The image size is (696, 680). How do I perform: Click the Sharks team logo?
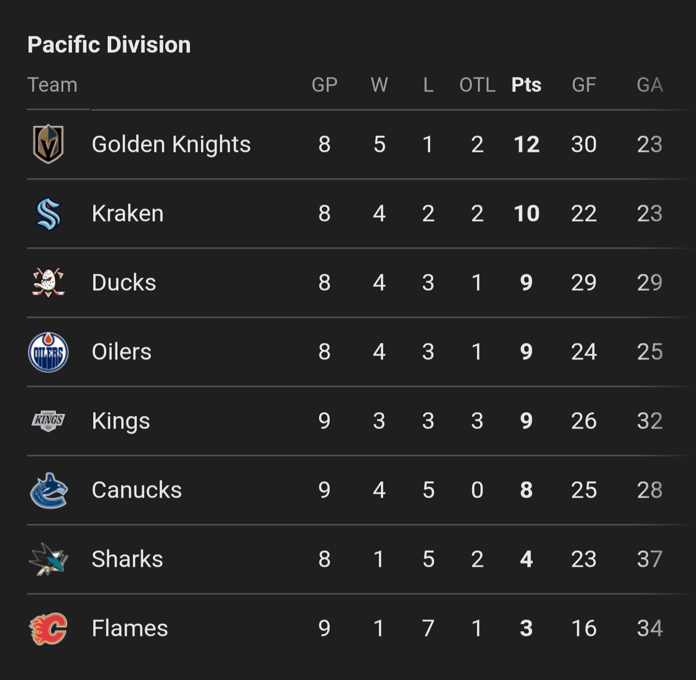48,559
